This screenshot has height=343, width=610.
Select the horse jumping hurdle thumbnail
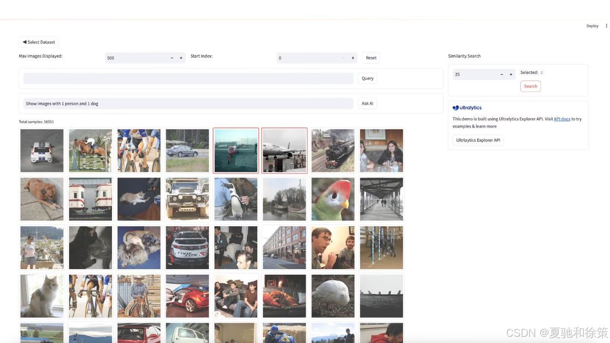click(x=91, y=151)
